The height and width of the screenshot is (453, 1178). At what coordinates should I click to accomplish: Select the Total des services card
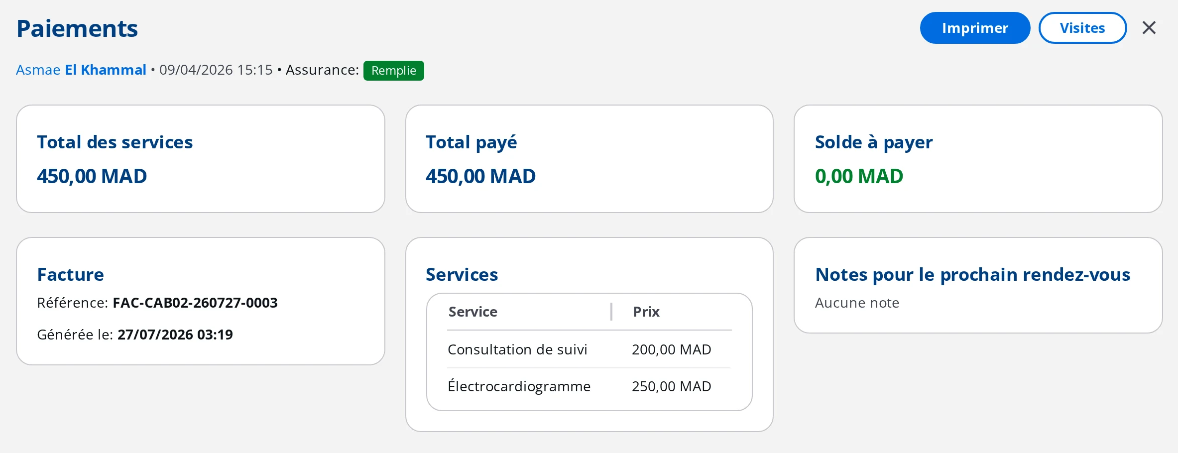pyautogui.click(x=201, y=159)
